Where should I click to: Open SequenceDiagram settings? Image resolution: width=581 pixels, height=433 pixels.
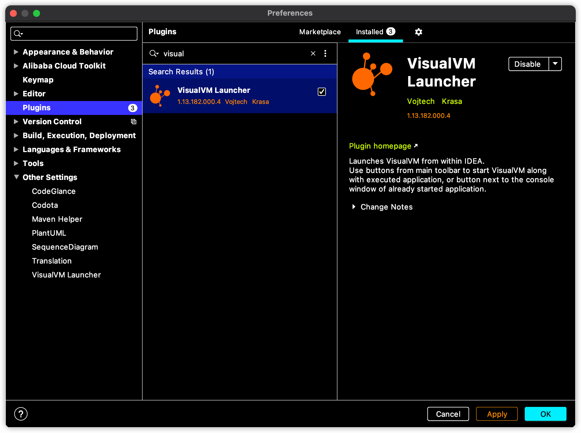click(x=65, y=247)
